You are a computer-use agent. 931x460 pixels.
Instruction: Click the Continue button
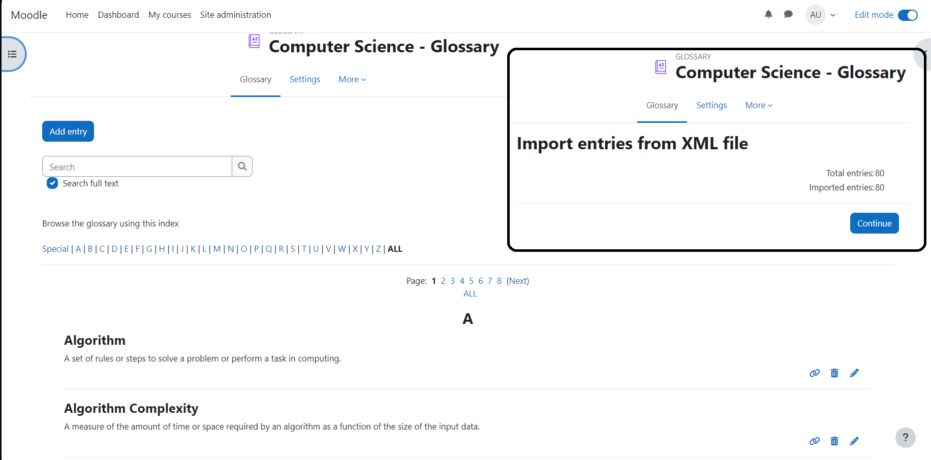click(874, 223)
